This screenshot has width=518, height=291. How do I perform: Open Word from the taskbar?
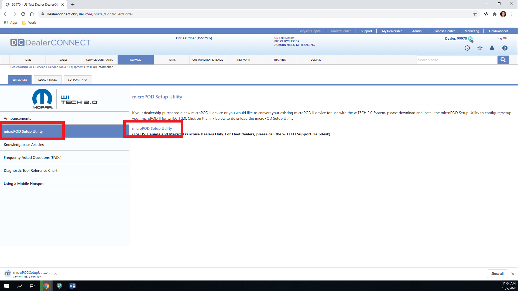pos(72,286)
